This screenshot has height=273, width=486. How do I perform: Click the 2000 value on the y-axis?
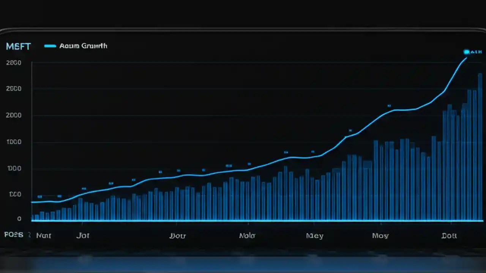pyautogui.click(x=14, y=115)
